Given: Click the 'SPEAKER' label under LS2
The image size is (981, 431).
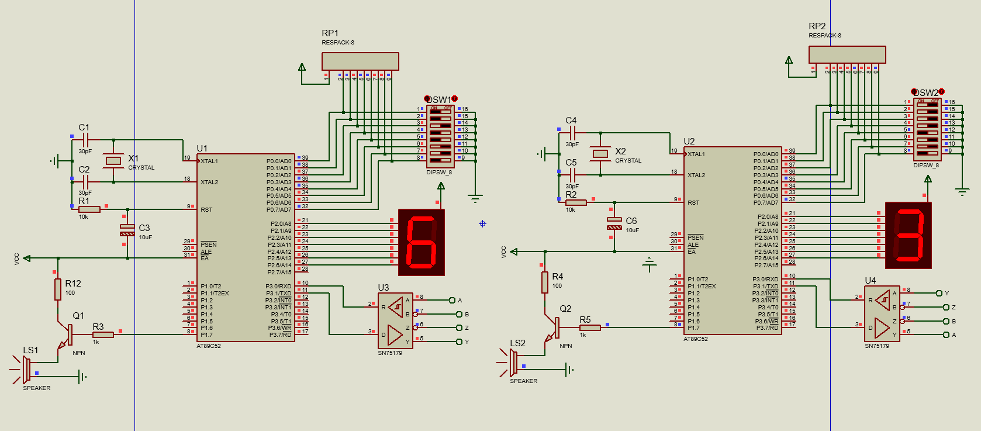Looking at the screenshot, I should coord(524,381).
